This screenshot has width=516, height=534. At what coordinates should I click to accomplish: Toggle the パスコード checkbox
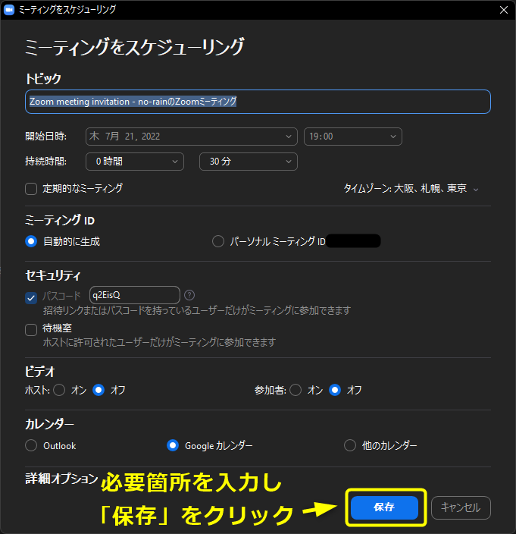(x=31, y=298)
